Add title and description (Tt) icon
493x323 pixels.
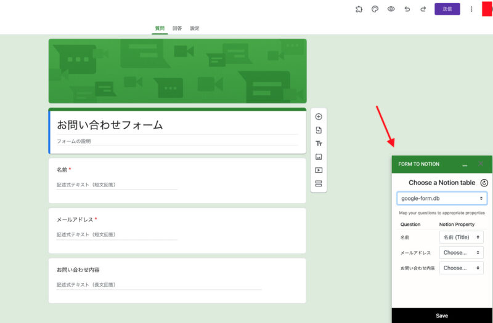coord(319,143)
